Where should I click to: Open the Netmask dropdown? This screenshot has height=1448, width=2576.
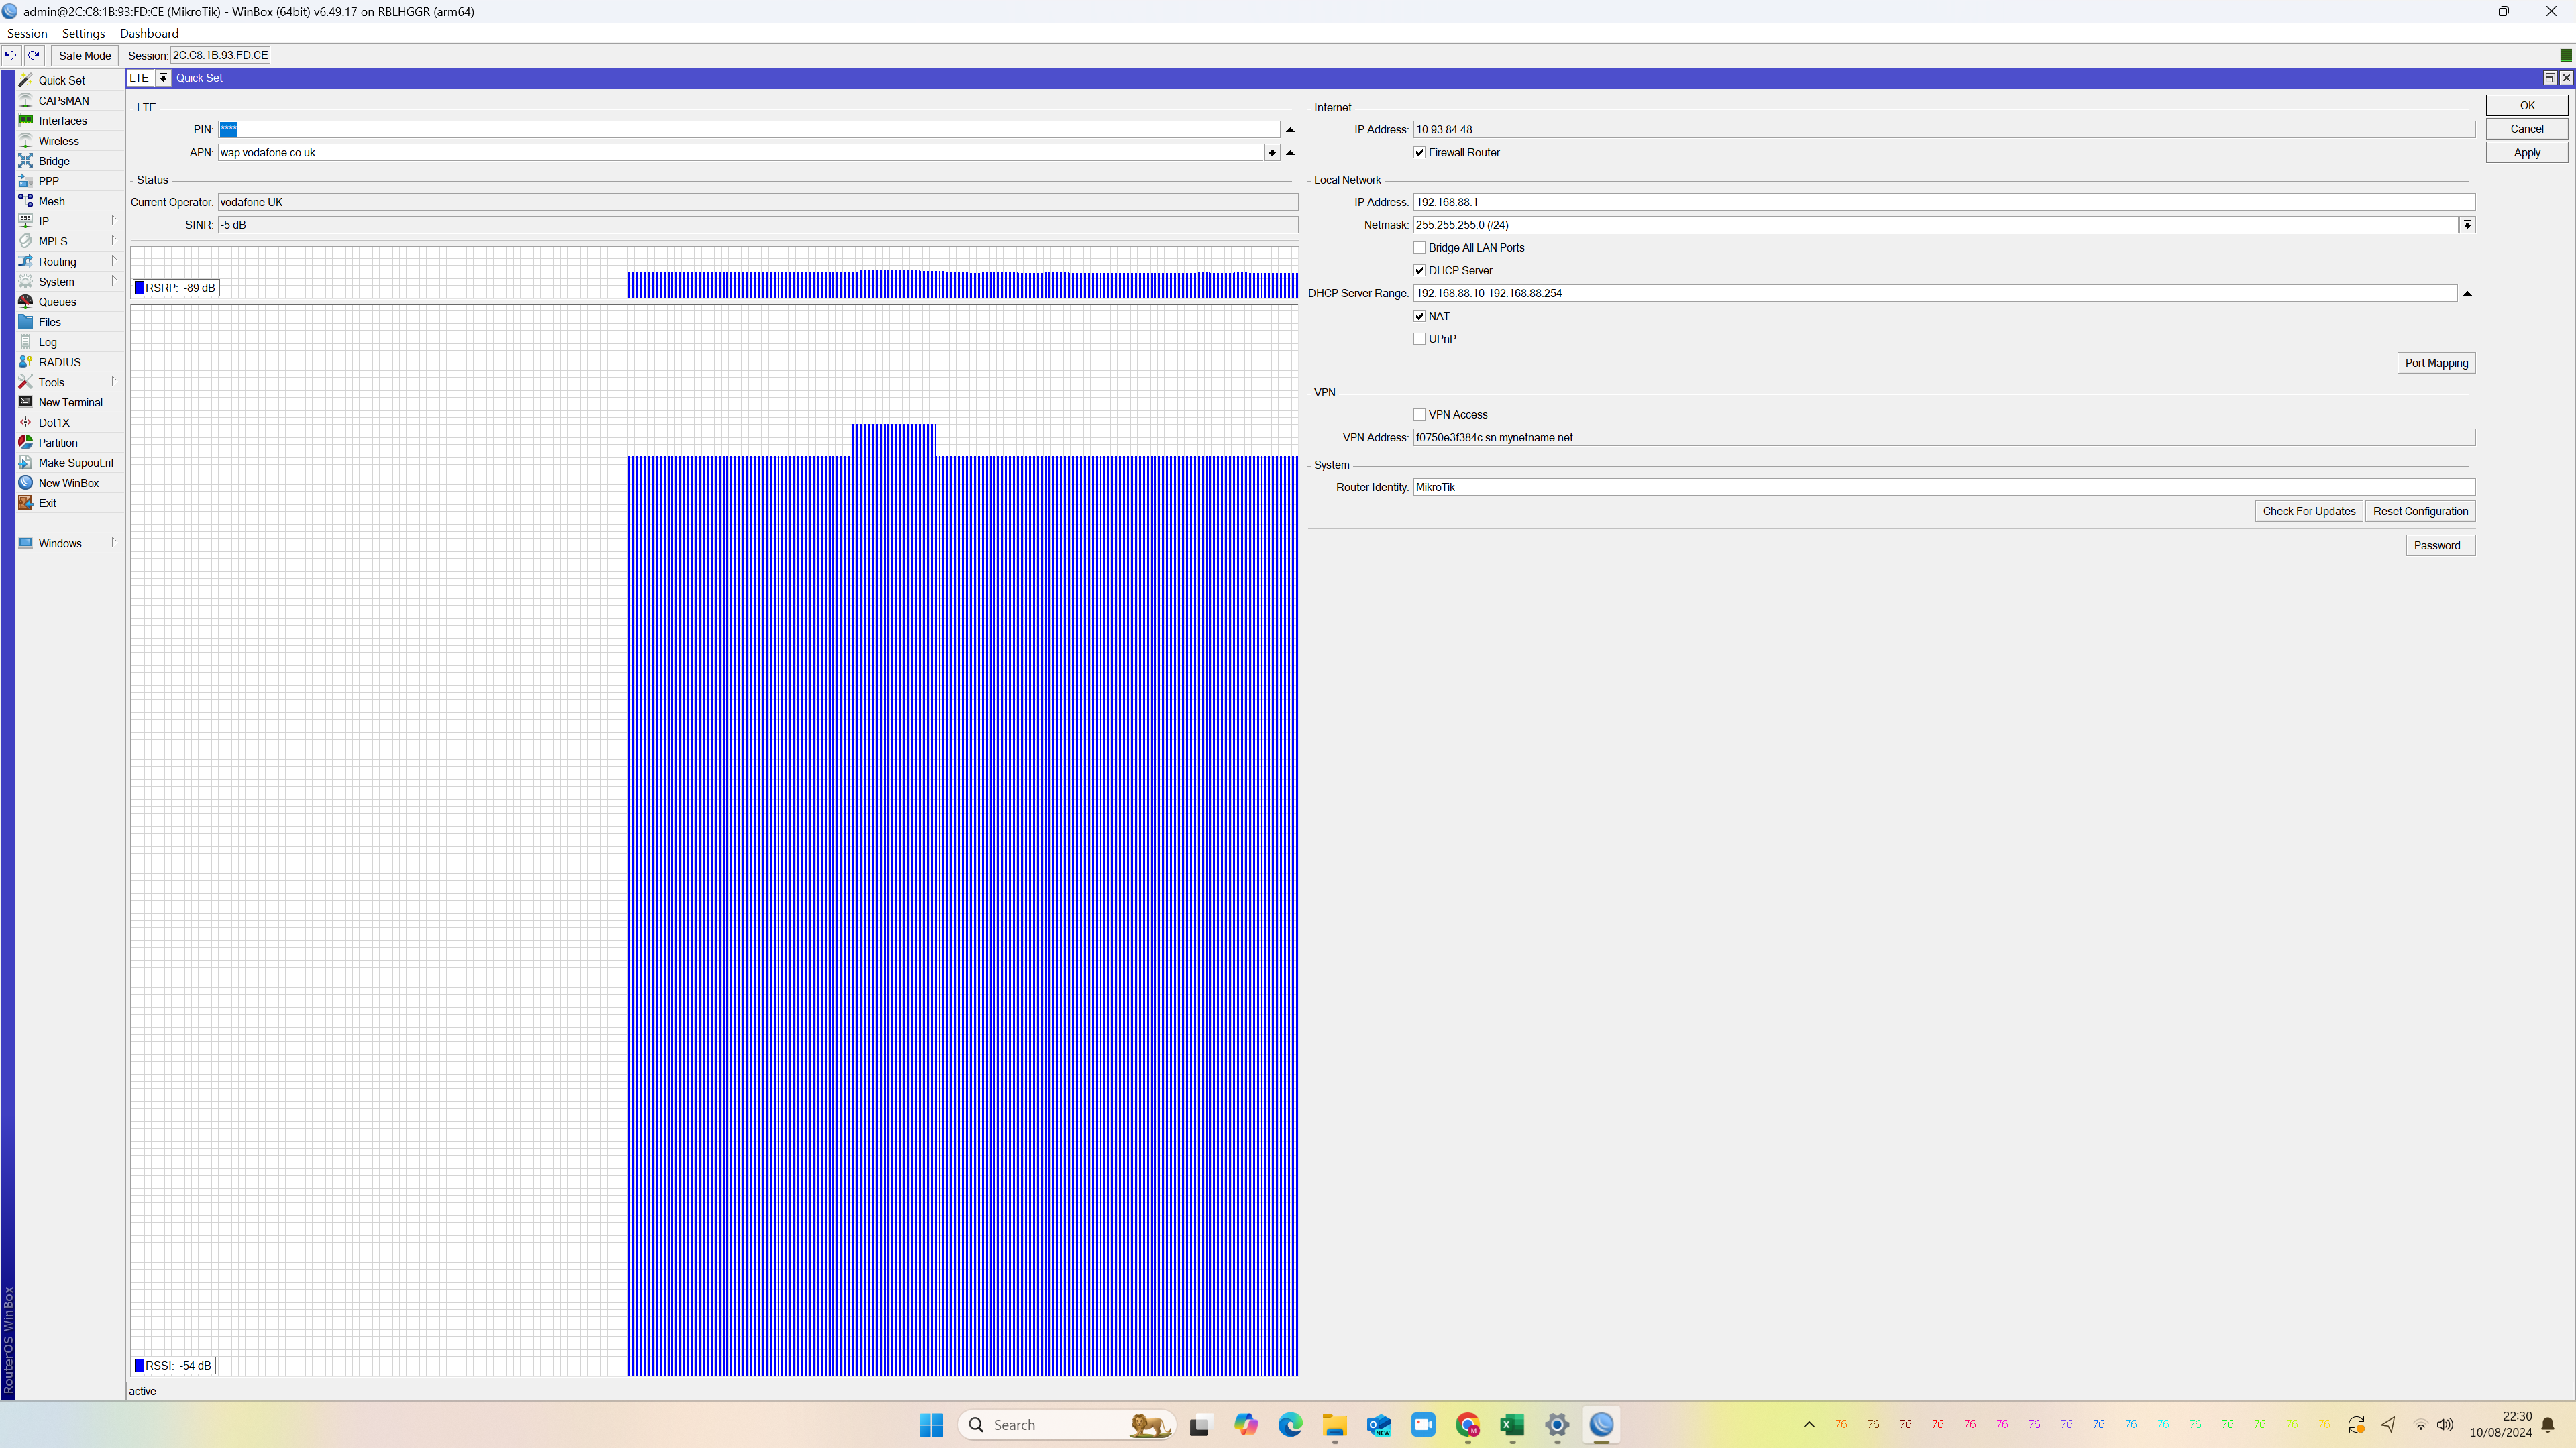click(2467, 225)
